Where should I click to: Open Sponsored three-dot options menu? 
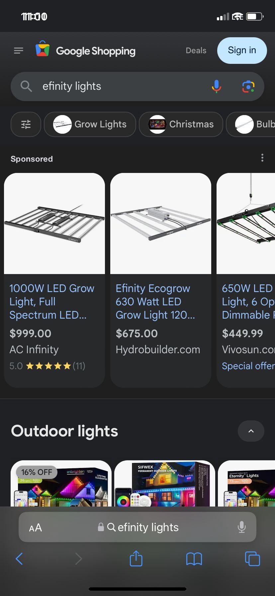[262, 158]
